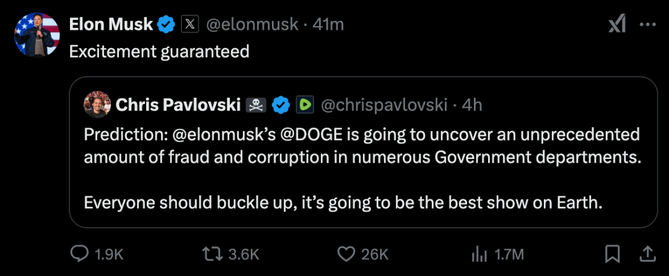Open Chris Pavlovski's name in quoted post
Image resolution: width=669 pixels, height=276 pixels.
[x=178, y=105]
